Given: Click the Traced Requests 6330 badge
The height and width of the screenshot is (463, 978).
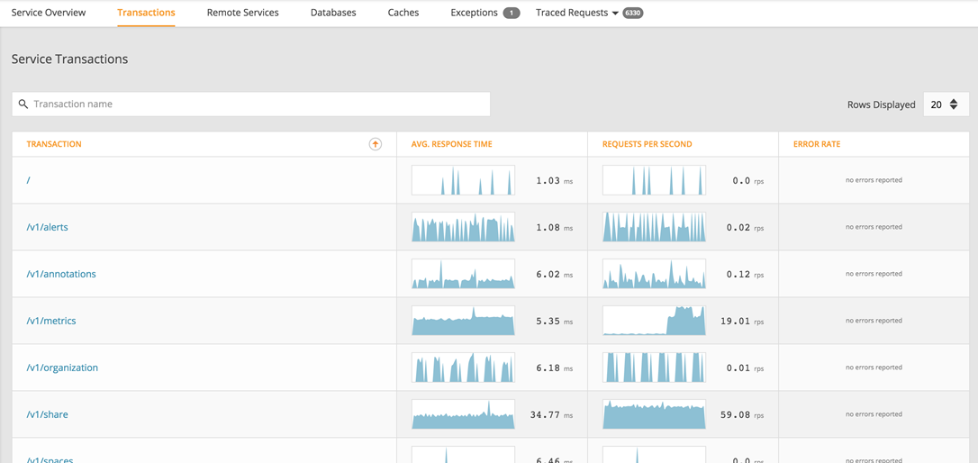Looking at the screenshot, I should pos(632,14).
